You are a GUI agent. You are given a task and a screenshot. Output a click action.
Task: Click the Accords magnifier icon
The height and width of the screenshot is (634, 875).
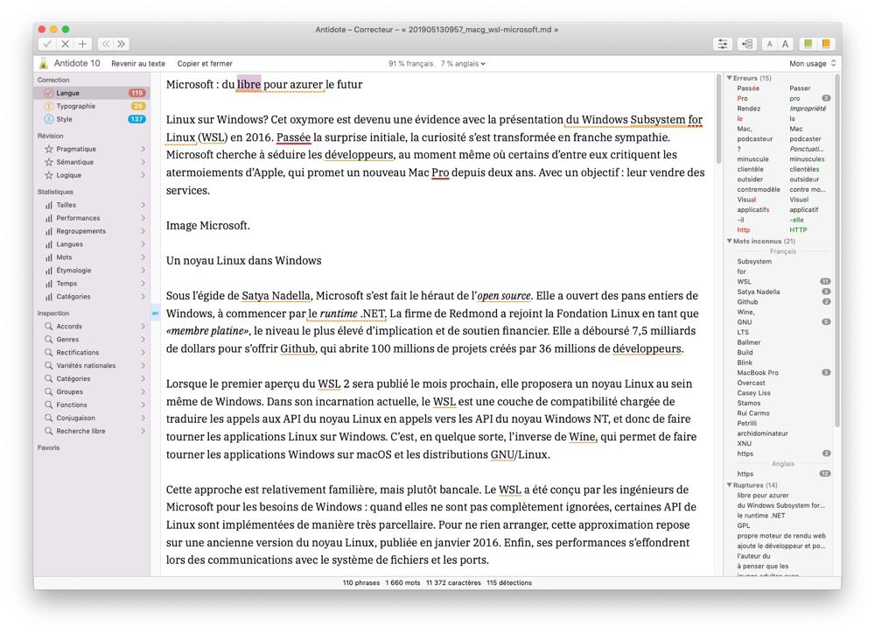pyautogui.click(x=48, y=327)
